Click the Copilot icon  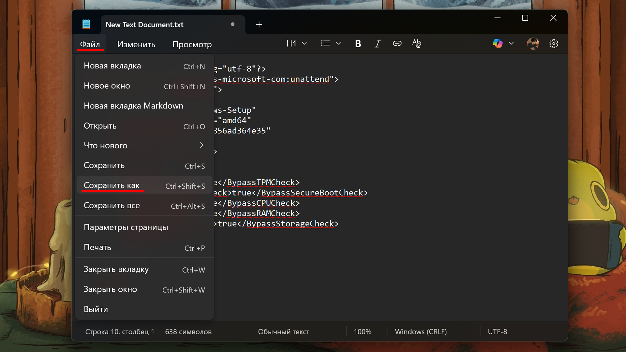[x=498, y=43]
